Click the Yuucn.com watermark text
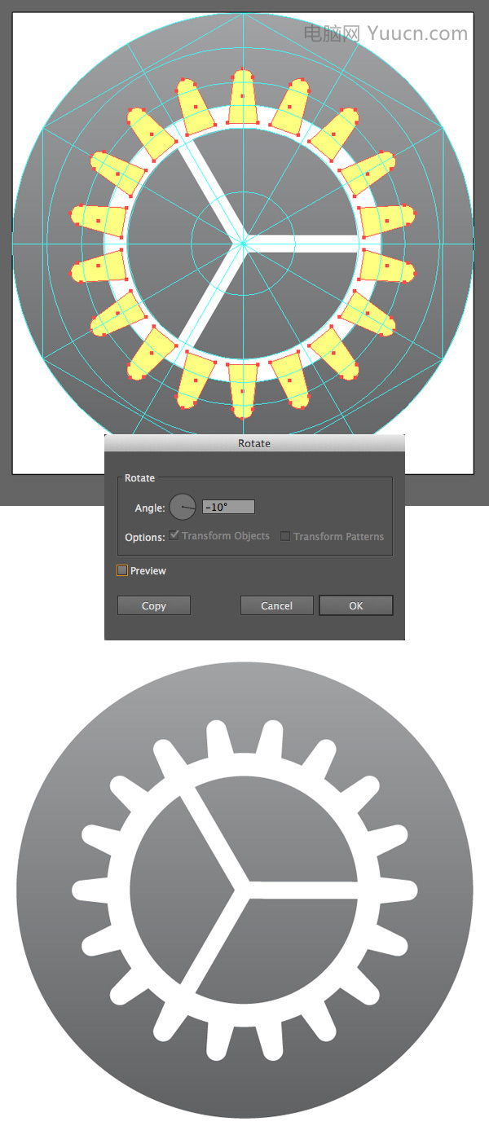Image resolution: width=489 pixels, height=1139 pixels. click(417, 33)
